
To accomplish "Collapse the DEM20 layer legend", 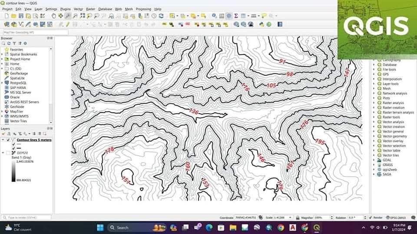I will coord(3,153).
